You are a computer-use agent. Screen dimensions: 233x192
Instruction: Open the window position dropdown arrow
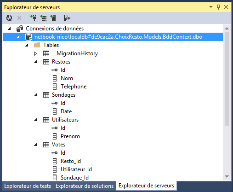211,7
